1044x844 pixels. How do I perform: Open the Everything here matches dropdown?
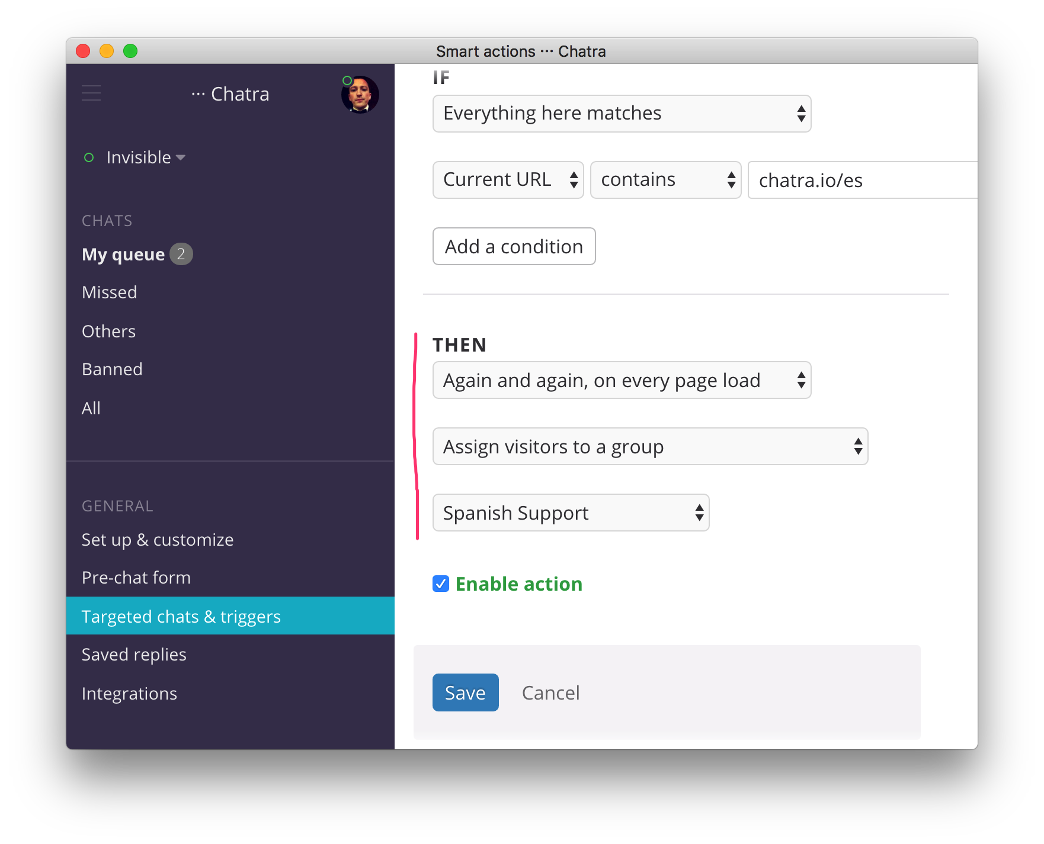click(622, 114)
